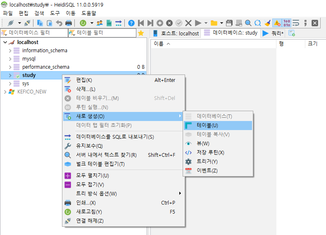Open the 이동 menu

click(x=71, y=13)
